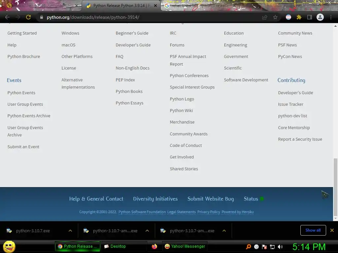Open the Python Essays link
338x253 pixels.
coord(129,103)
